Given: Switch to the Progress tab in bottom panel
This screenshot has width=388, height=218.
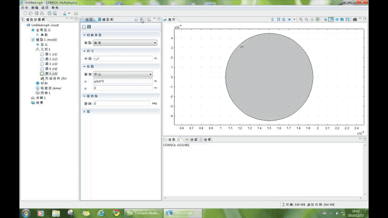Looking at the screenshot, I should click(x=192, y=140).
